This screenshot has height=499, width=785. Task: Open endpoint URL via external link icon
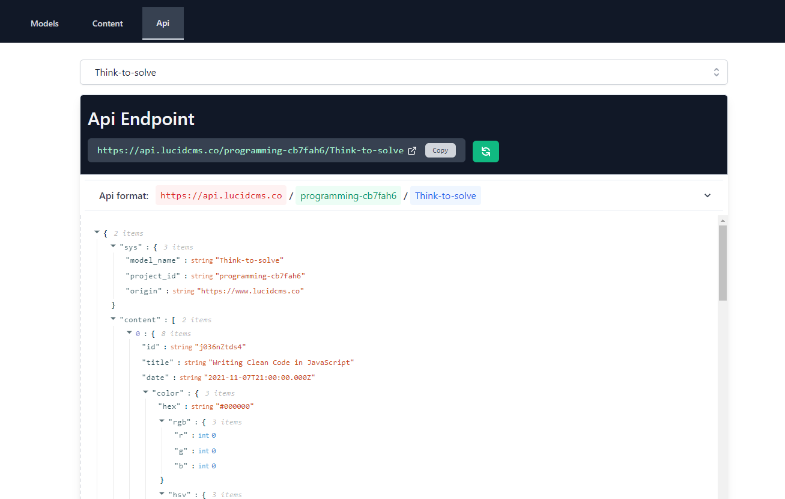(x=412, y=151)
